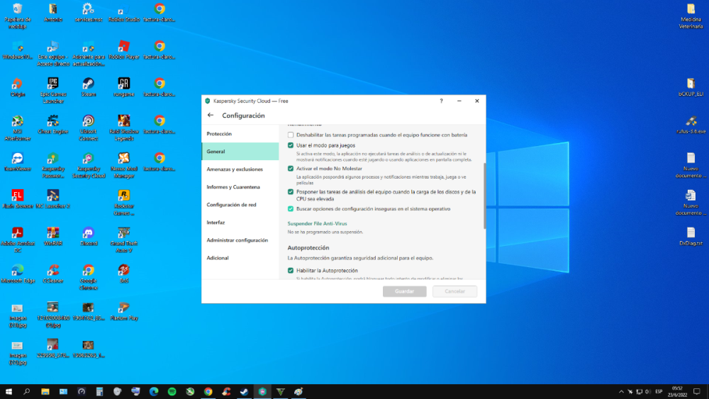Open the WinRAR desktop shortcut
The width and height of the screenshot is (709, 399).
tap(52, 232)
